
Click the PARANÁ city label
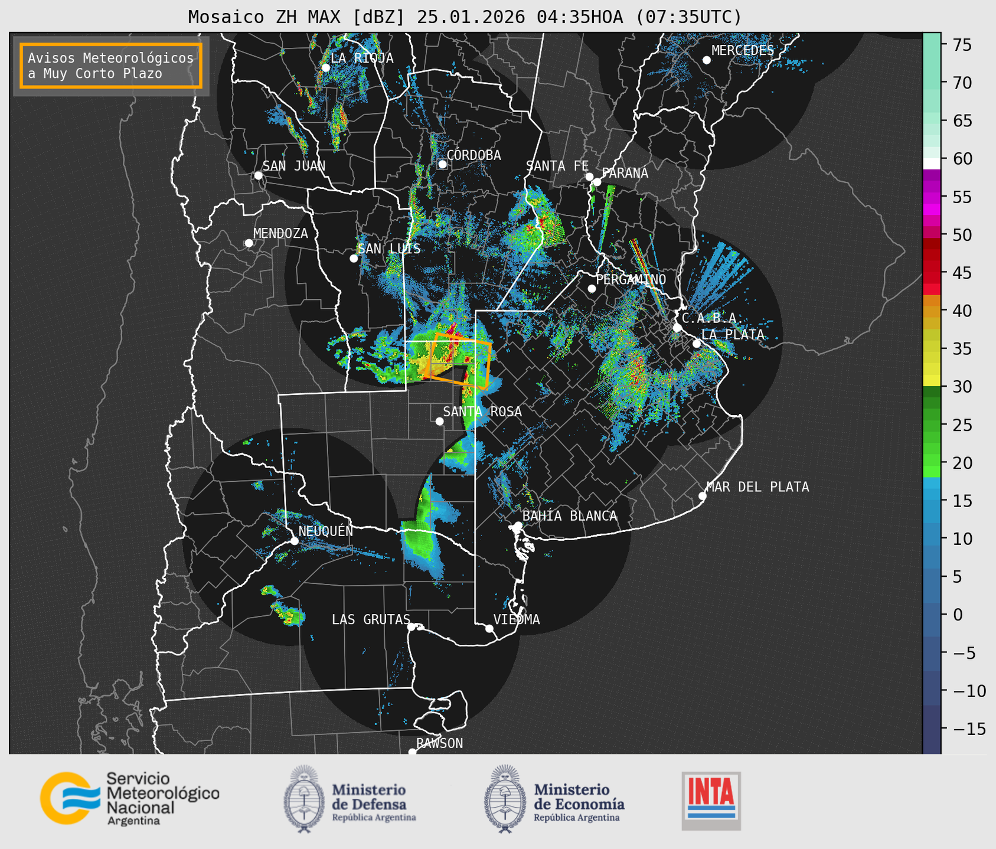pyautogui.click(x=625, y=173)
